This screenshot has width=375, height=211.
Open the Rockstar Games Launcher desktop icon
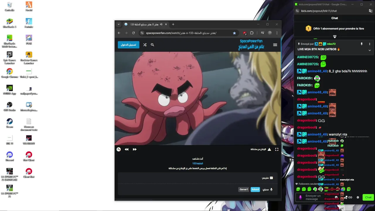tap(29, 58)
